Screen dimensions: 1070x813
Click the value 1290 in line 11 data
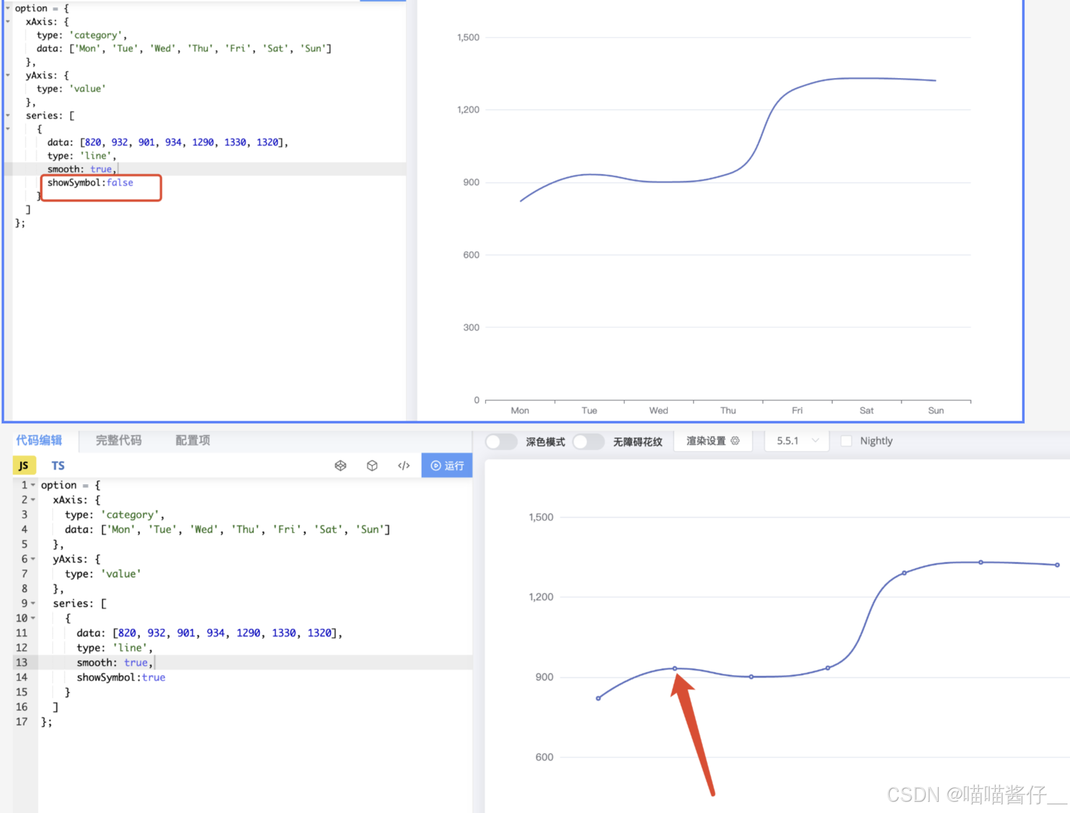[248, 633]
